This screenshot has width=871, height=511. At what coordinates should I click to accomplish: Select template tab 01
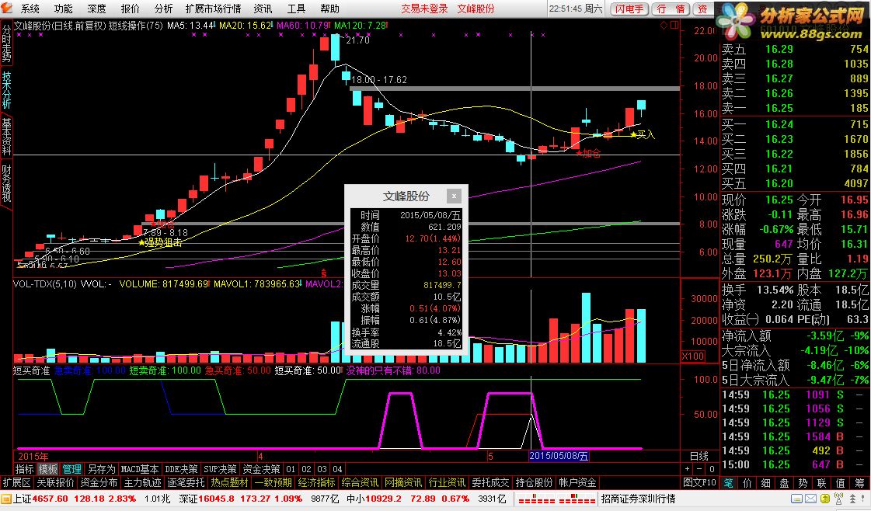click(x=291, y=469)
